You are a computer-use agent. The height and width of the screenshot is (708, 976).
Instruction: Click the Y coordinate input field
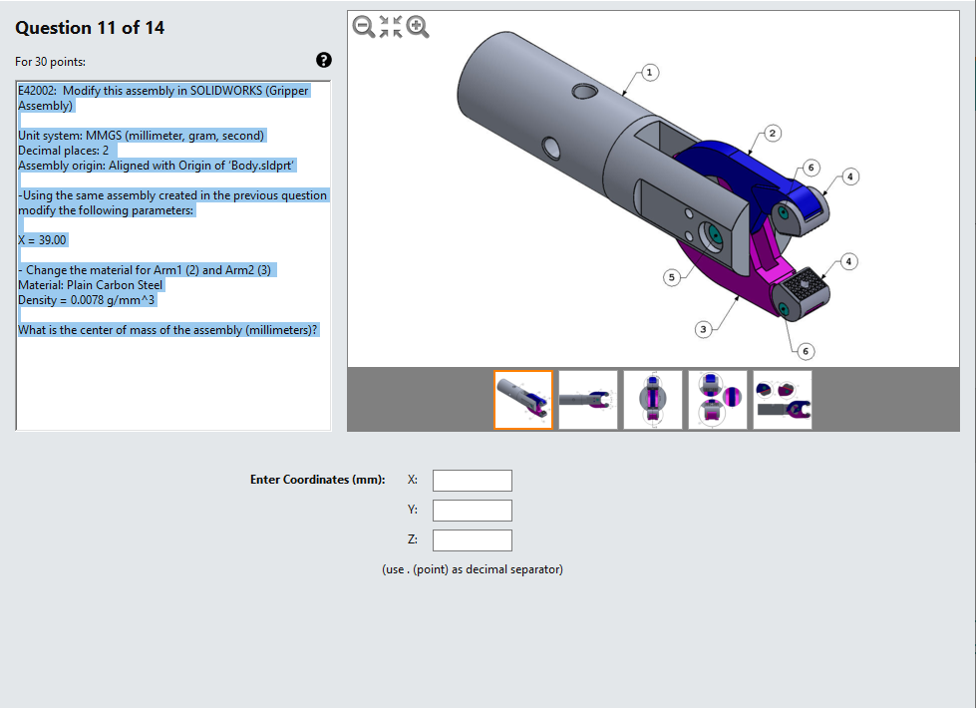(473, 511)
